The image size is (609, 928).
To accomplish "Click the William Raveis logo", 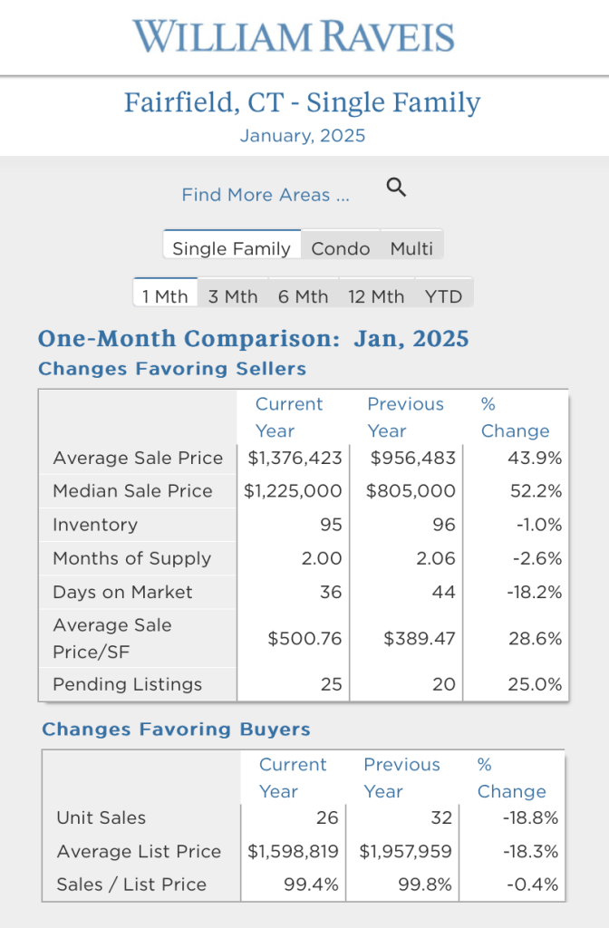I will pos(294,37).
